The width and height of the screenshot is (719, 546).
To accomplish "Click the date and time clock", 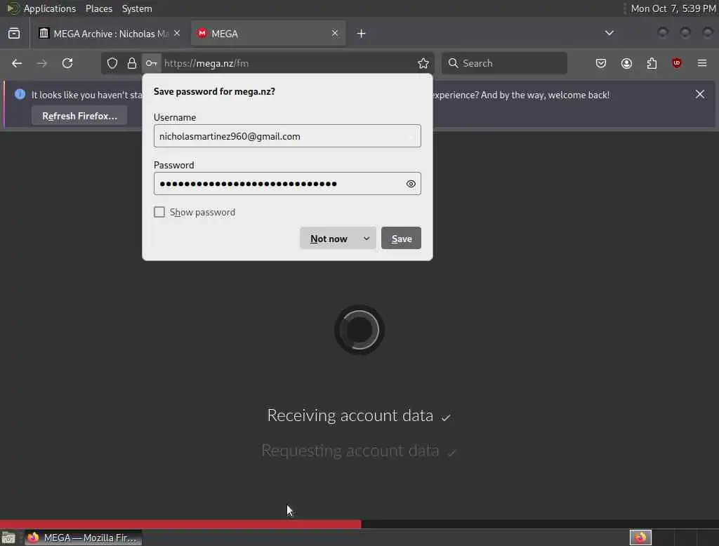I will tap(673, 8).
